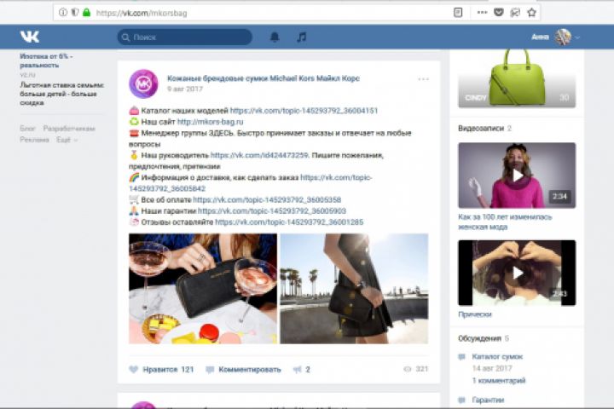Open the manager profile link id424473259
Screen dimensions: 614x409
259,155
